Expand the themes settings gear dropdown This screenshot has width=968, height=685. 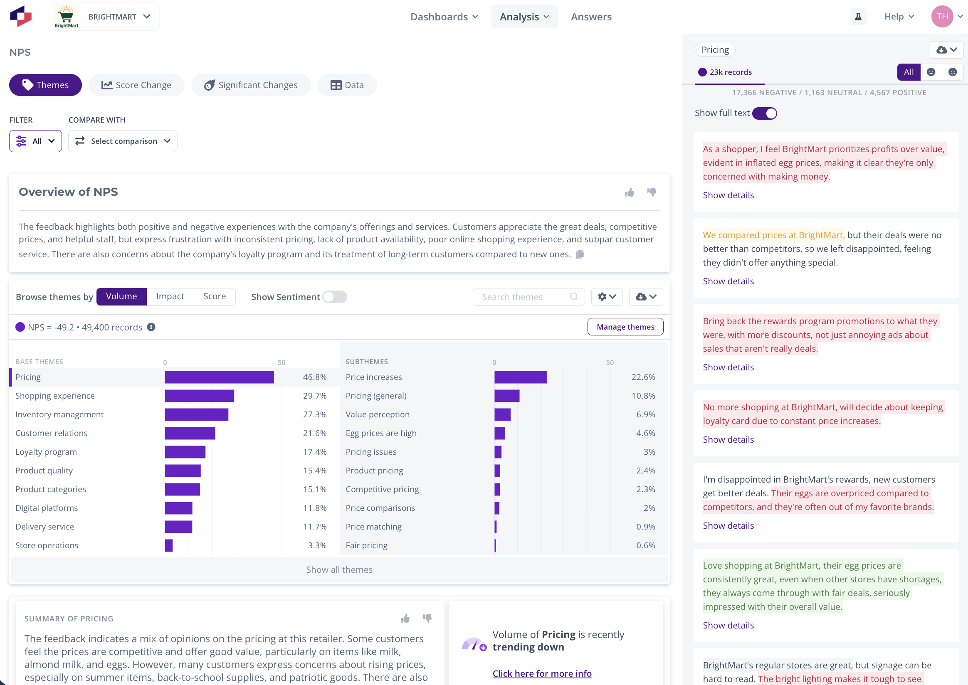coord(607,296)
